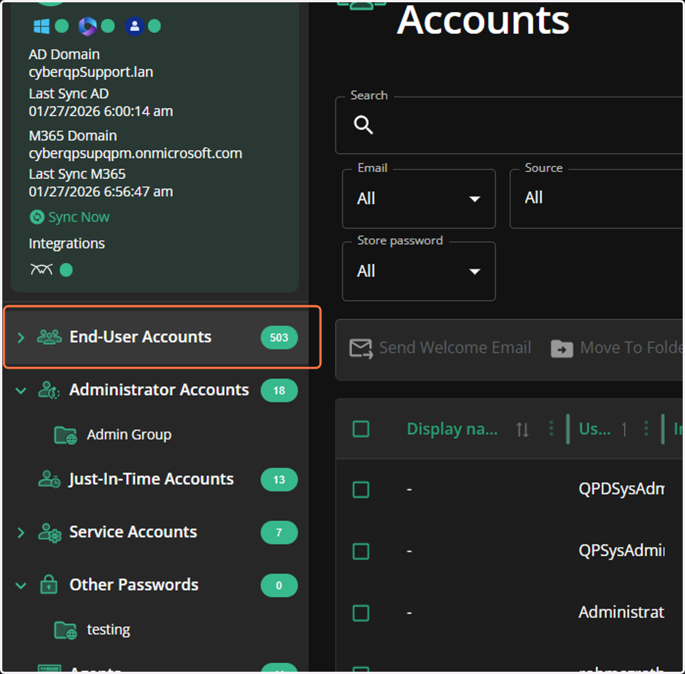Screen dimensions: 685x674
Task: Click the 18 count badge
Action: tap(279, 390)
